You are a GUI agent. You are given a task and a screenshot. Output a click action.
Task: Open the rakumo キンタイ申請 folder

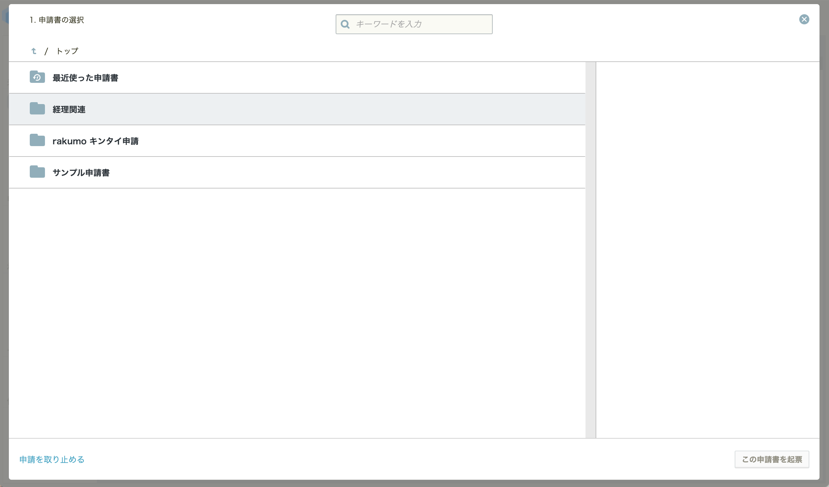297,141
